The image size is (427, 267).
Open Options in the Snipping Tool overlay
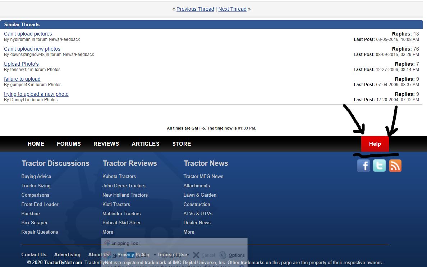pyautogui.click(x=232, y=255)
